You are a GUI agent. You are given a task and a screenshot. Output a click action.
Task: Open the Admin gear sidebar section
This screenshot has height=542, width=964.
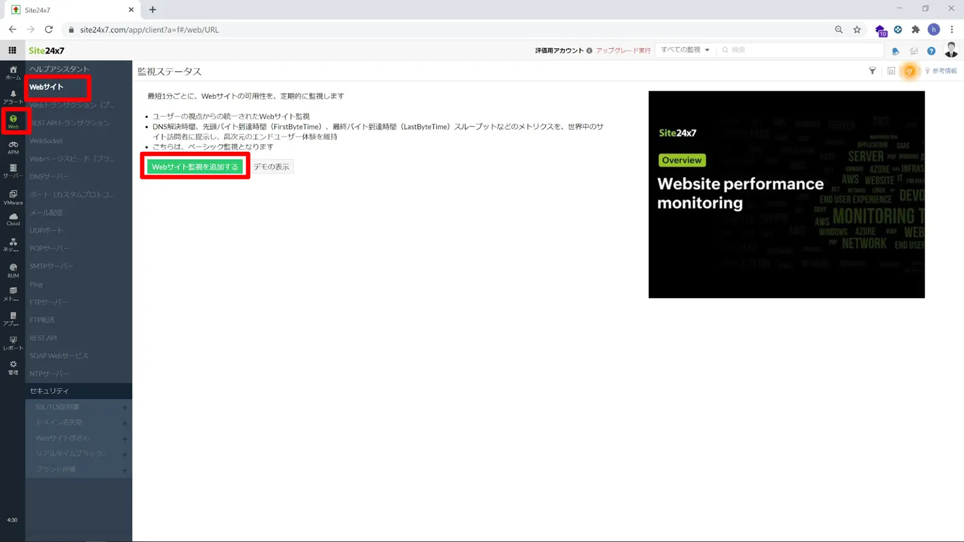[x=13, y=367]
